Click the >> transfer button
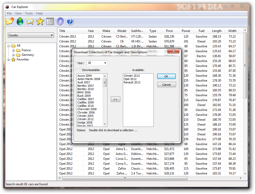The width and height of the screenshot is (255, 194). click(115, 99)
